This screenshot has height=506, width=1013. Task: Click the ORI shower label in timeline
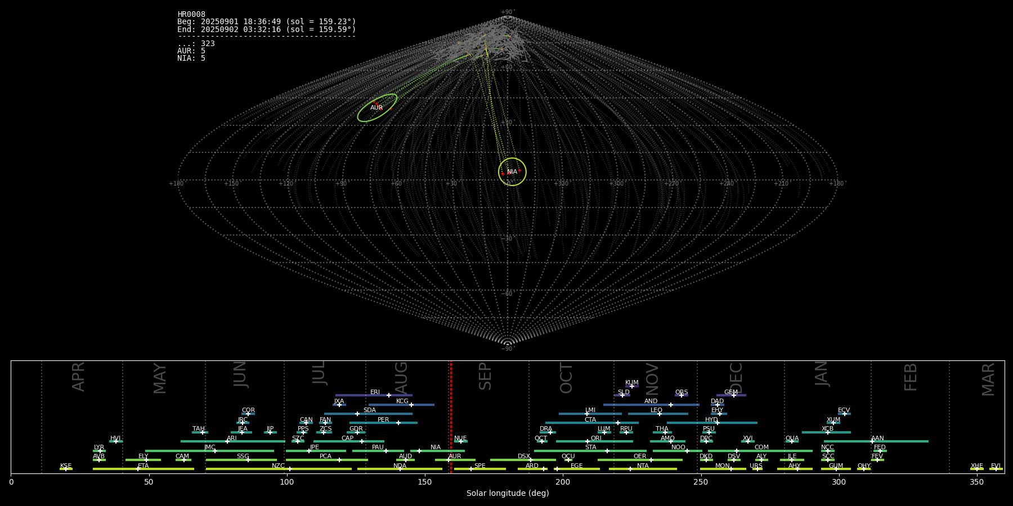click(x=596, y=439)
